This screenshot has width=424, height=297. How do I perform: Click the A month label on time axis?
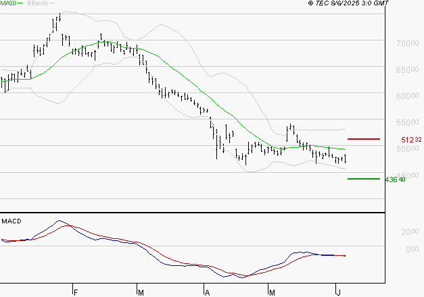pos(207,293)
